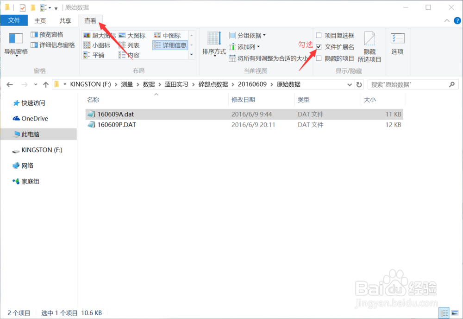Click the refresh icon beside address bar

tap(358, 84)
